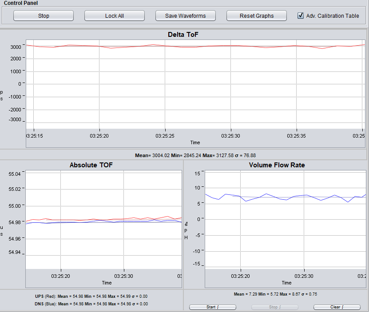Screen dimensions: 369x312
Task: Reset all graphs with the Reset Graphs button
Action: coord(256,15)
